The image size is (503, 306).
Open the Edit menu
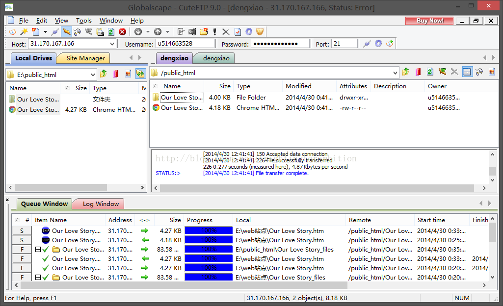tap(42, 21)
